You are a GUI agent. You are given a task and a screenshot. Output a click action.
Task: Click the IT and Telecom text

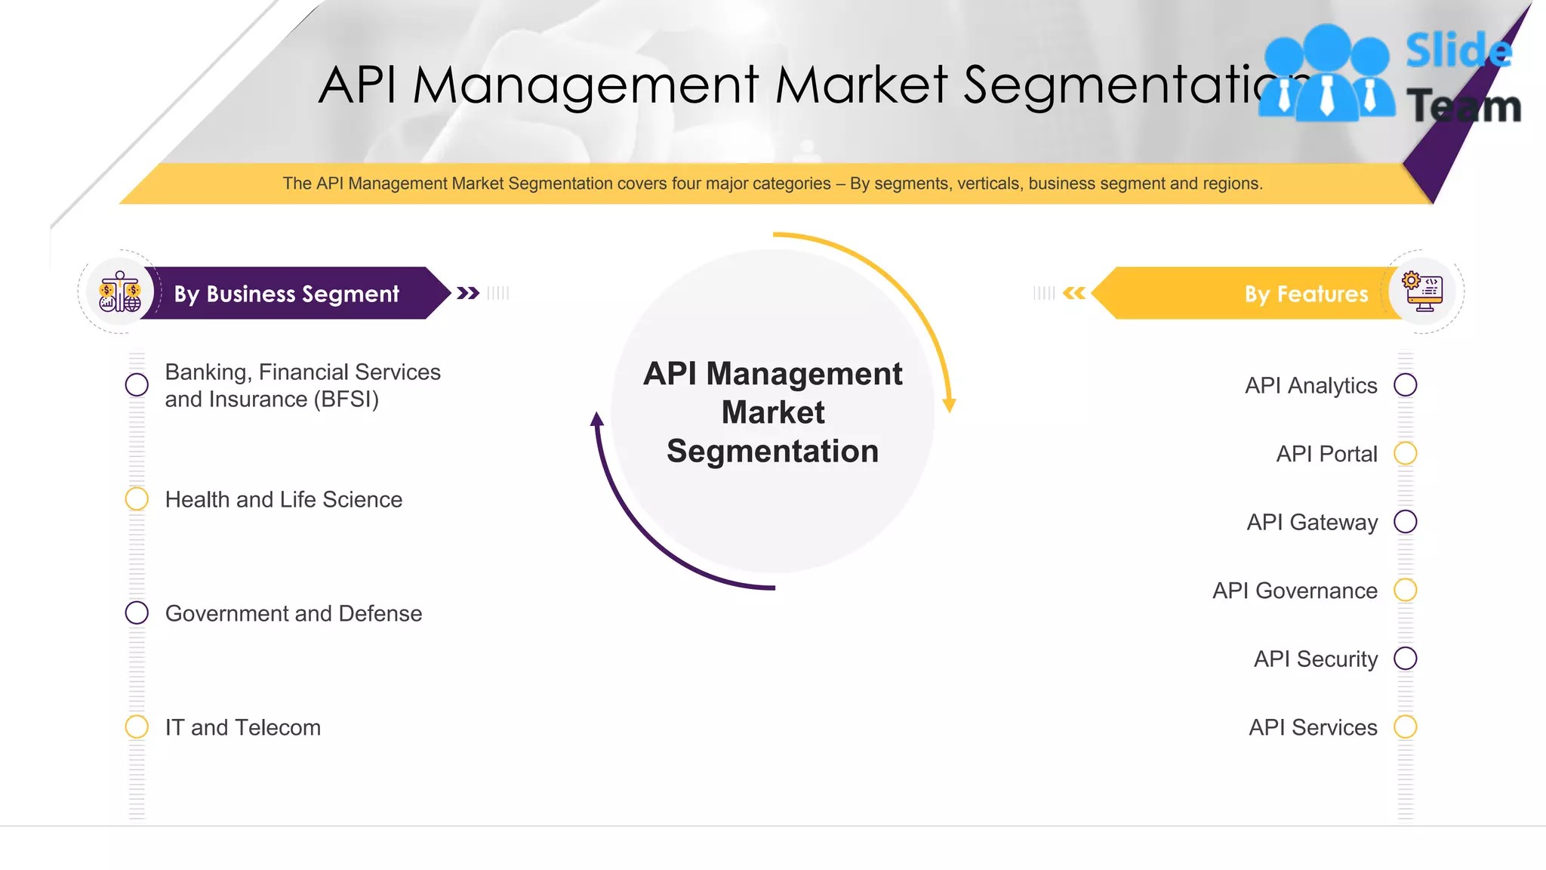(x=243, y=727)
